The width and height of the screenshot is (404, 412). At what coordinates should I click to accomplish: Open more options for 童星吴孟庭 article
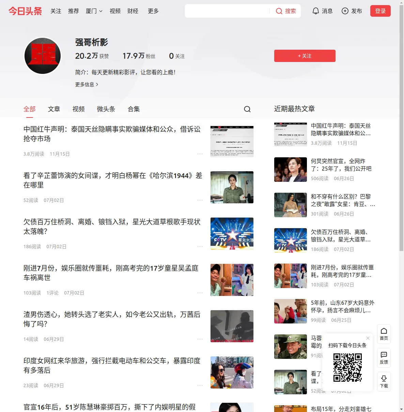[x=200, y=293]
